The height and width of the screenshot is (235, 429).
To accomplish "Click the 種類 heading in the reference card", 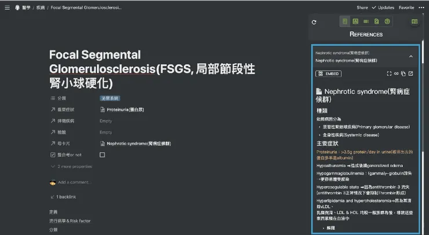I will pos(322,111).
